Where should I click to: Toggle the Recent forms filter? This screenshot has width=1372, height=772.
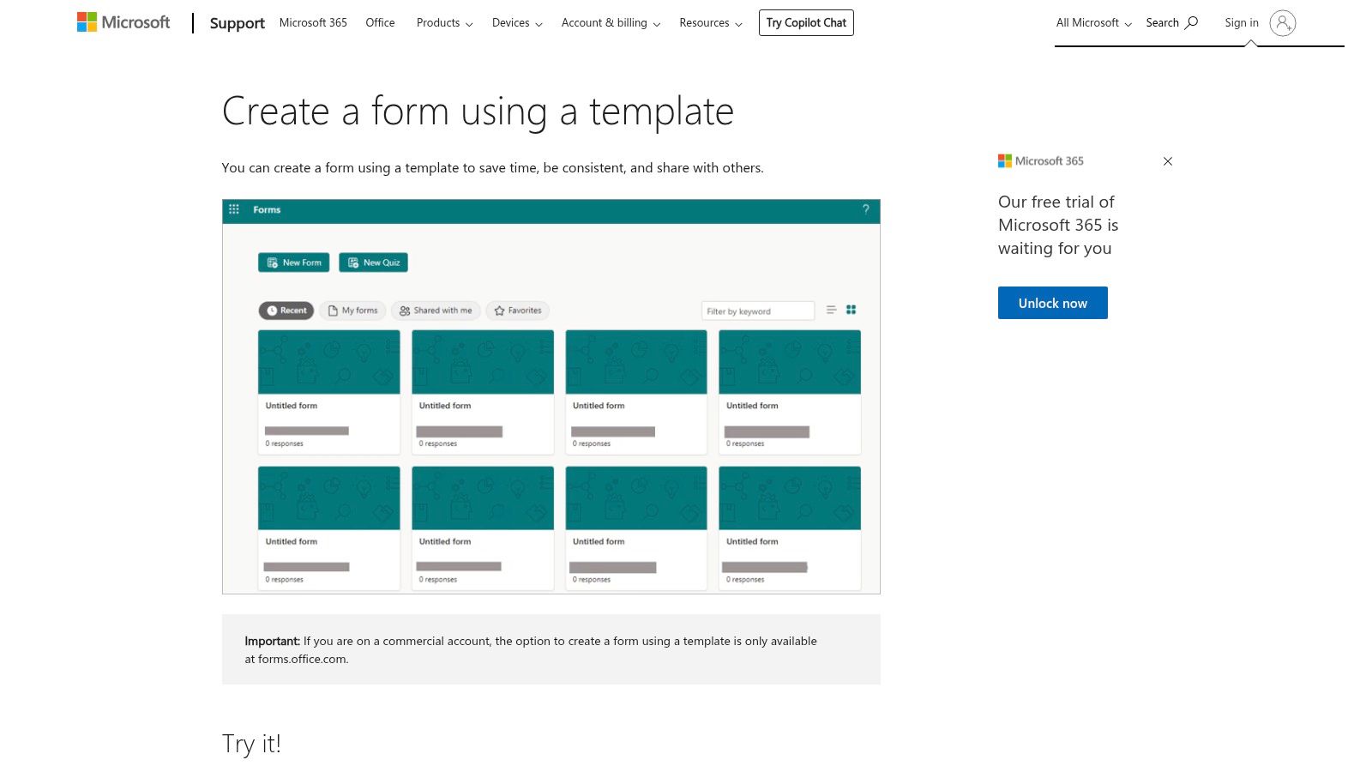click(x=286, y=311)
